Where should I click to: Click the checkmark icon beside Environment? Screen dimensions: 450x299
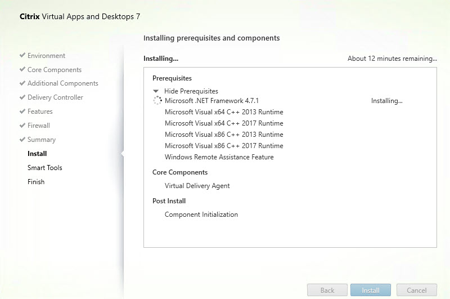(x=22, y=55)
